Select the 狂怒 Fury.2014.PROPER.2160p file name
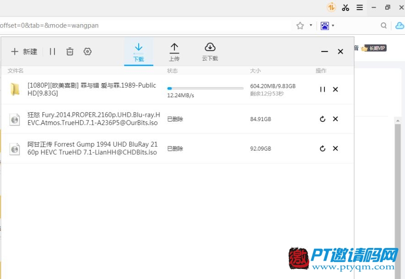The width and height of the screenshot is (405, 279). click(94, 119)
